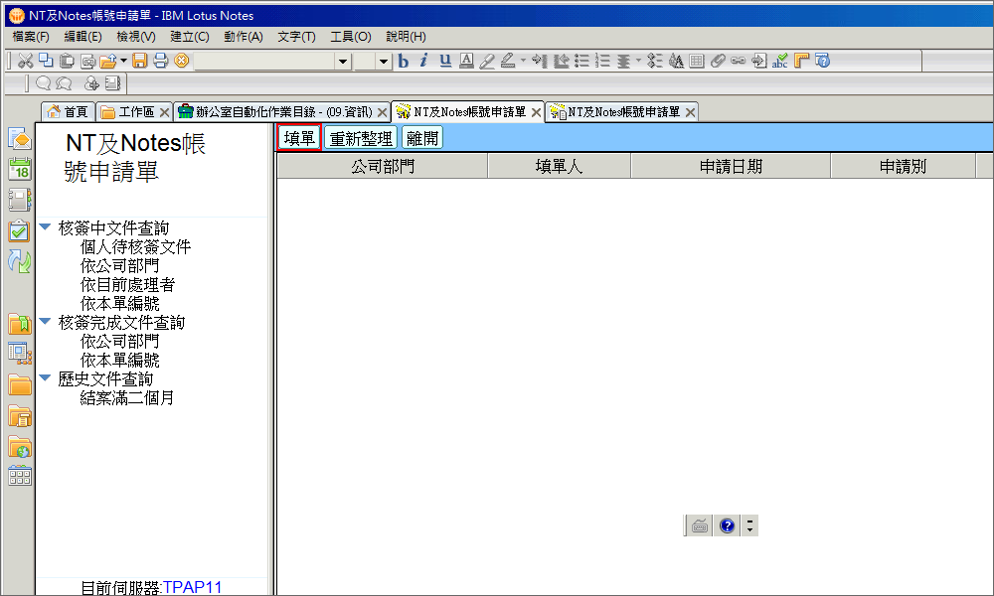Image resolution: width=994 pixels, height=596 pixels.
Task: Open the font size dropdown
Action: coord(383,62)
